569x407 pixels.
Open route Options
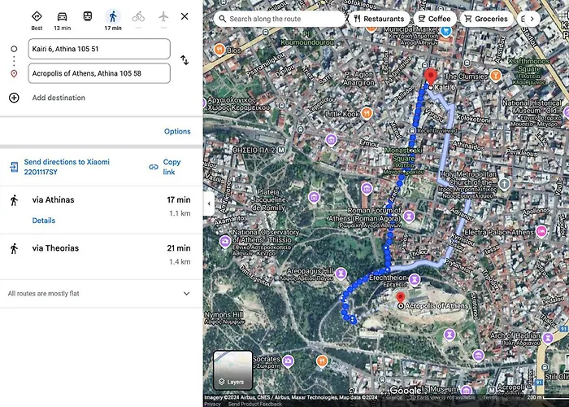coord(177,131)
